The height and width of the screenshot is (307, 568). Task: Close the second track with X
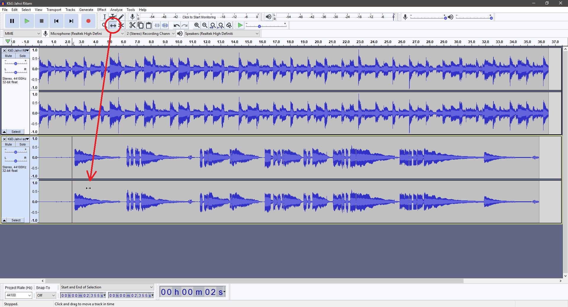[4, 139]
